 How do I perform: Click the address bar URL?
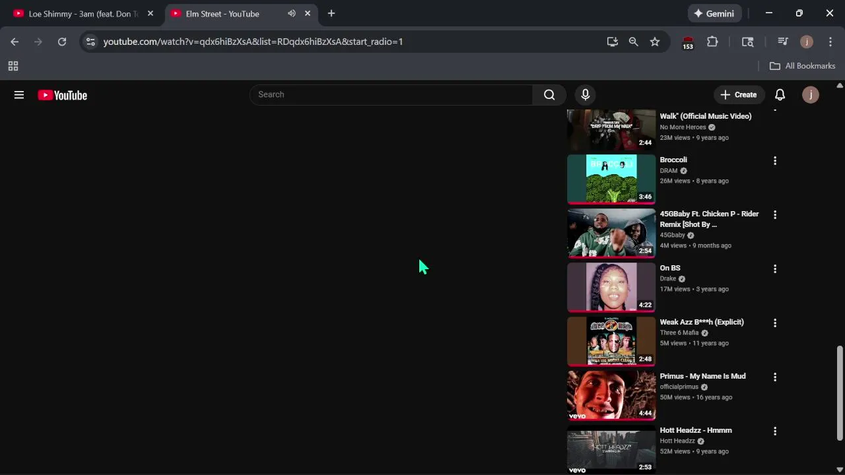[x=253, y=42]
